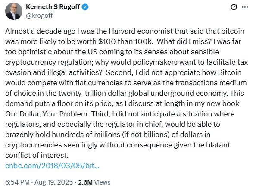The height and width of the screenshot is (194, 253).
Task: Click the blue verified checkmark badge
Action: [85, 7]
